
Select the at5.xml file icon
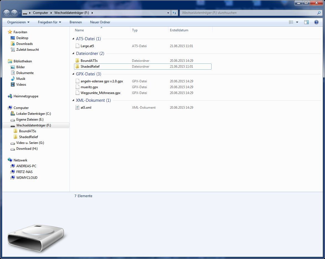[77, 108]
